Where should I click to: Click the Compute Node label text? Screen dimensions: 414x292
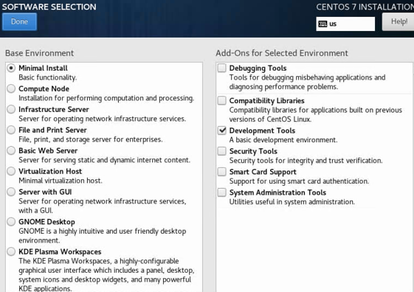(44, 89)
